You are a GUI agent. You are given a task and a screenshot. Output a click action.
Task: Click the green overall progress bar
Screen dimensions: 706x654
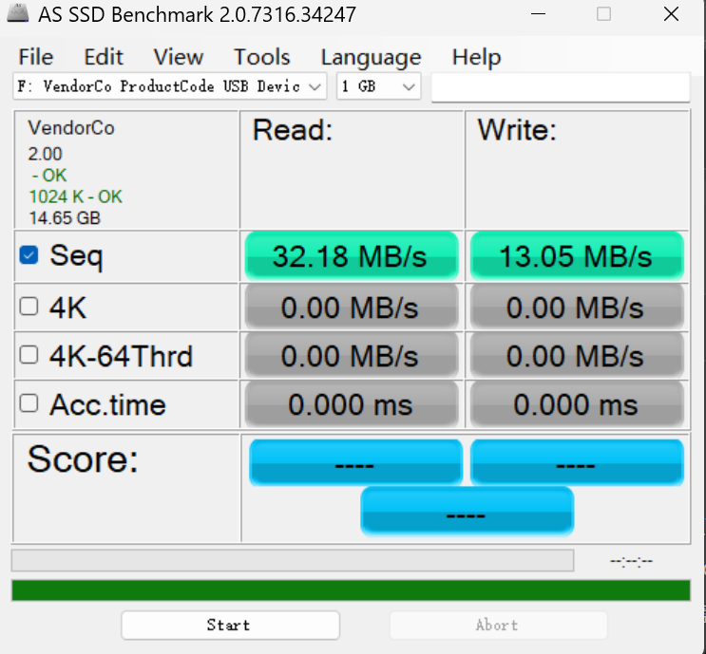point(351,590)
